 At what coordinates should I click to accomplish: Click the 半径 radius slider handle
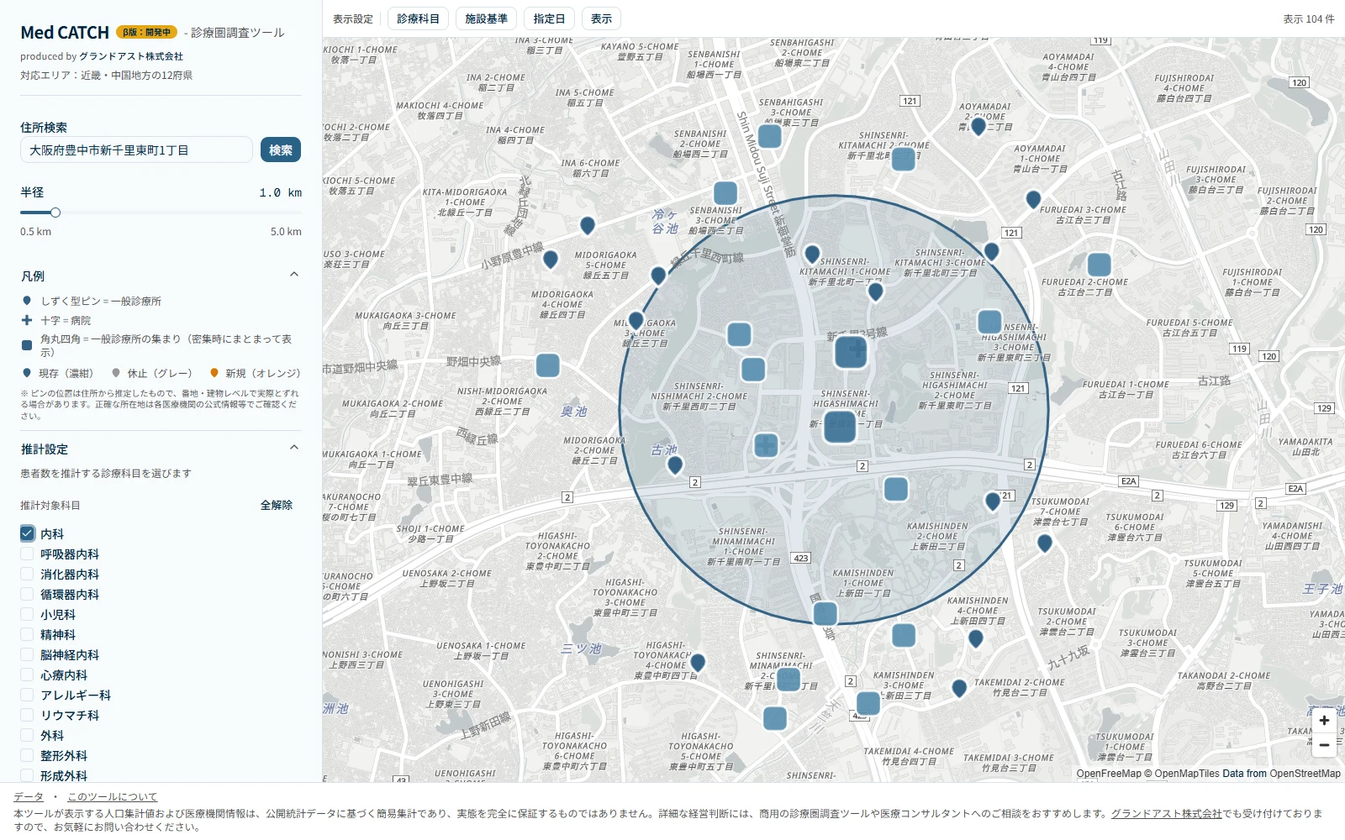pos(55,213)
